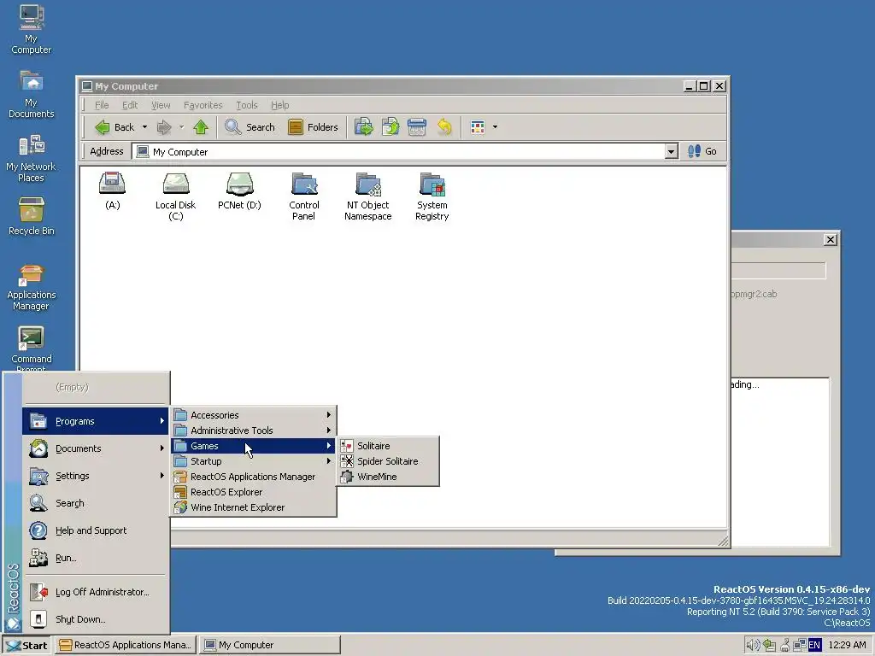Open the floppy drive (A:) icon
Image resolution: width=875 pixels, height=656 pixels.
112,191
